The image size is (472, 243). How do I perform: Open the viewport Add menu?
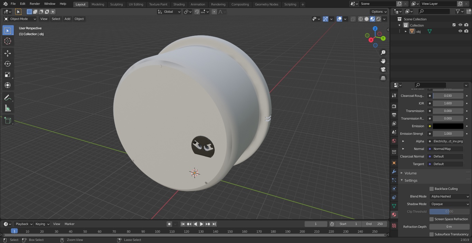[67, 19]
